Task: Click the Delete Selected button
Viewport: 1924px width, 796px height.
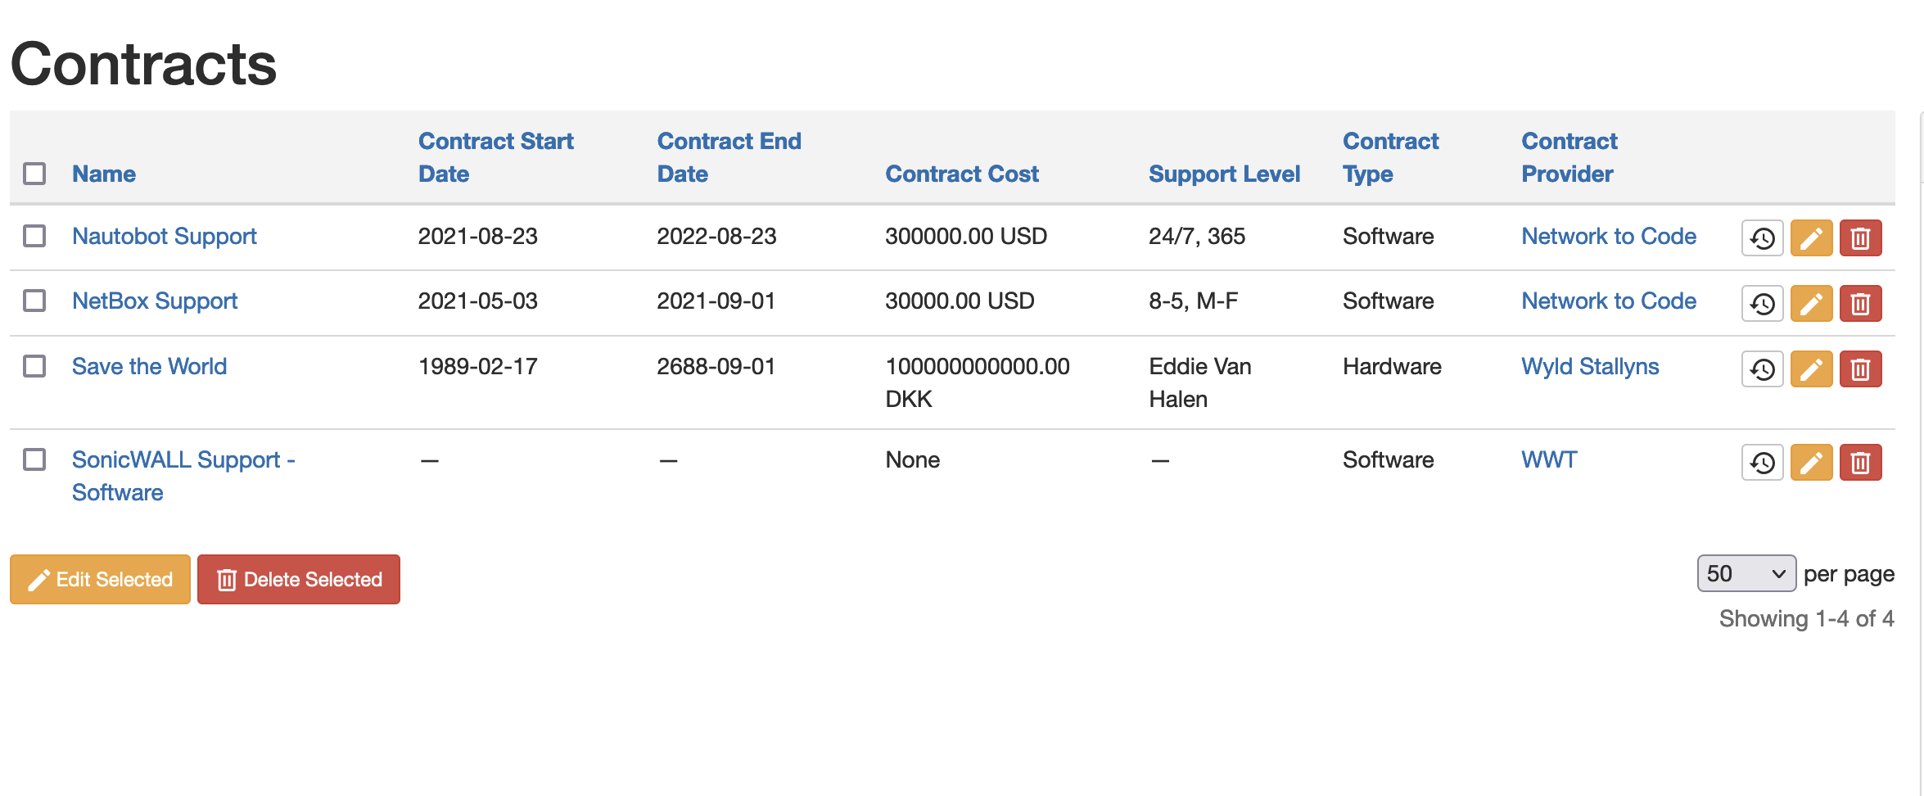Action: point(299,580)
